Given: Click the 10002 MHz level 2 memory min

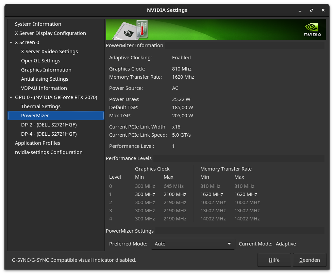Looking at the screenshot, I should point(213,202).
